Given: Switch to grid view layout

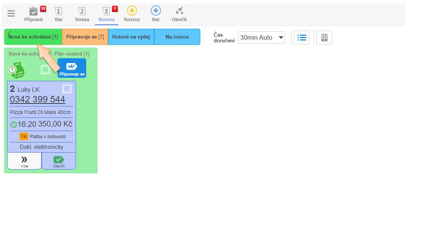Looking at the screenshot, I should coord(324,37).
